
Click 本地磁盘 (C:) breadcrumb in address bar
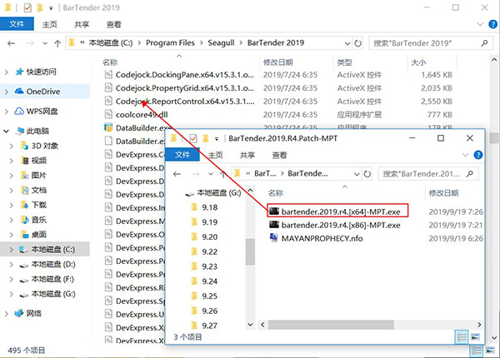point(111,43)
